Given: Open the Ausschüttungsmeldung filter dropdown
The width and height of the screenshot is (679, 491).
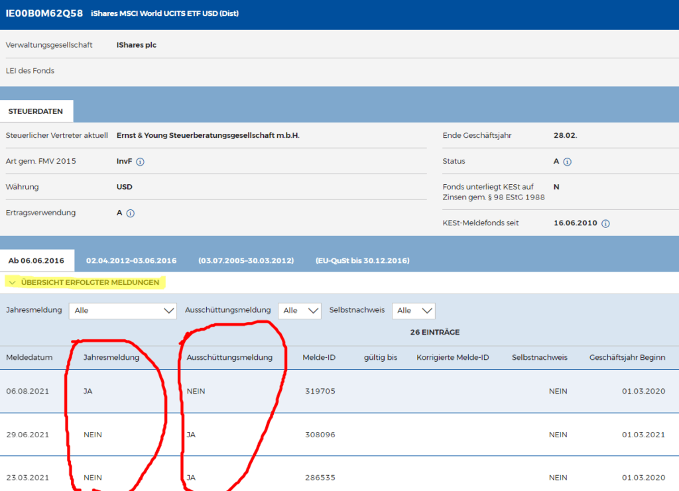Looking at the screenshot, I should coord(300,311).
